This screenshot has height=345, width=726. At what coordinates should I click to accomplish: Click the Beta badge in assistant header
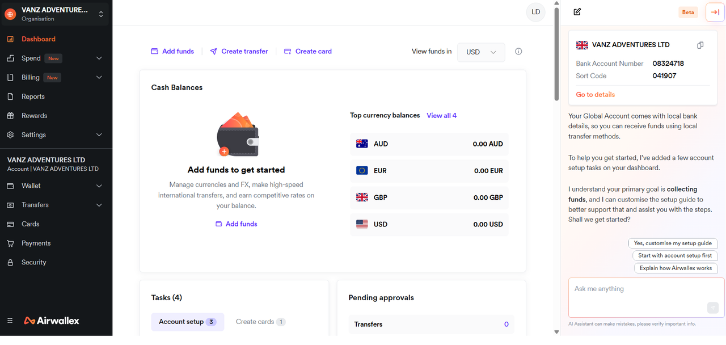[688, 12]
